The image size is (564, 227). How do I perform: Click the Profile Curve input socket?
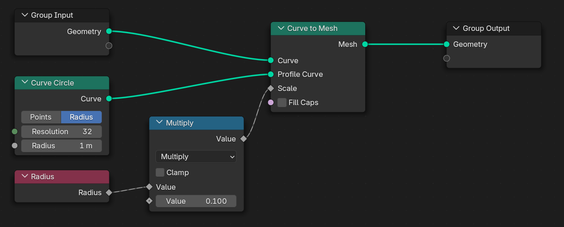[271, 74]
